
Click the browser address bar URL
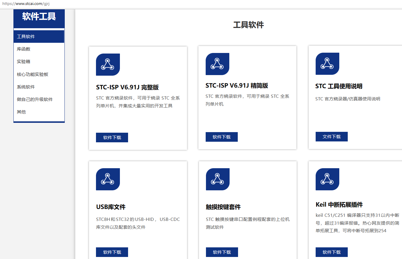point(26,4)
